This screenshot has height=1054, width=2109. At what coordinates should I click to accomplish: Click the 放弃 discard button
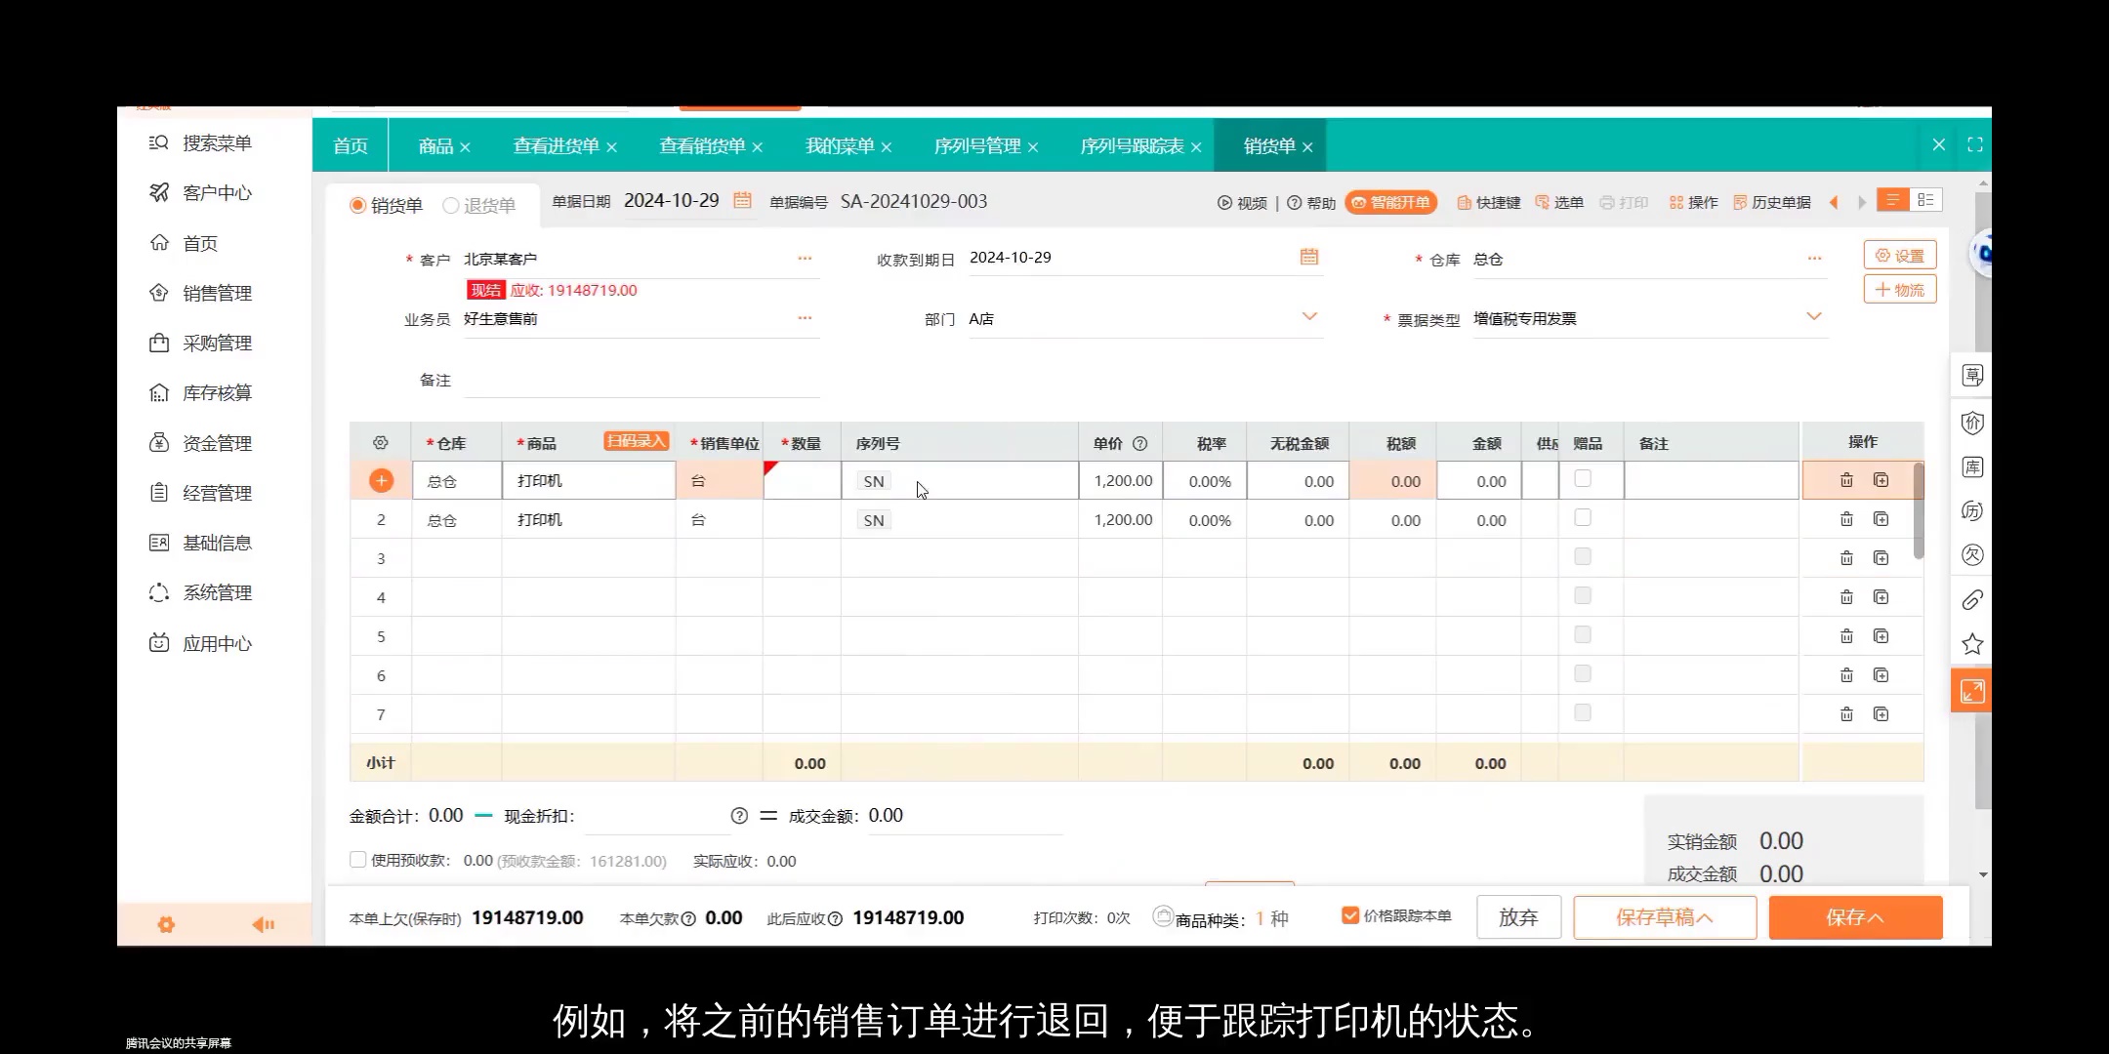click(1518, 917)
